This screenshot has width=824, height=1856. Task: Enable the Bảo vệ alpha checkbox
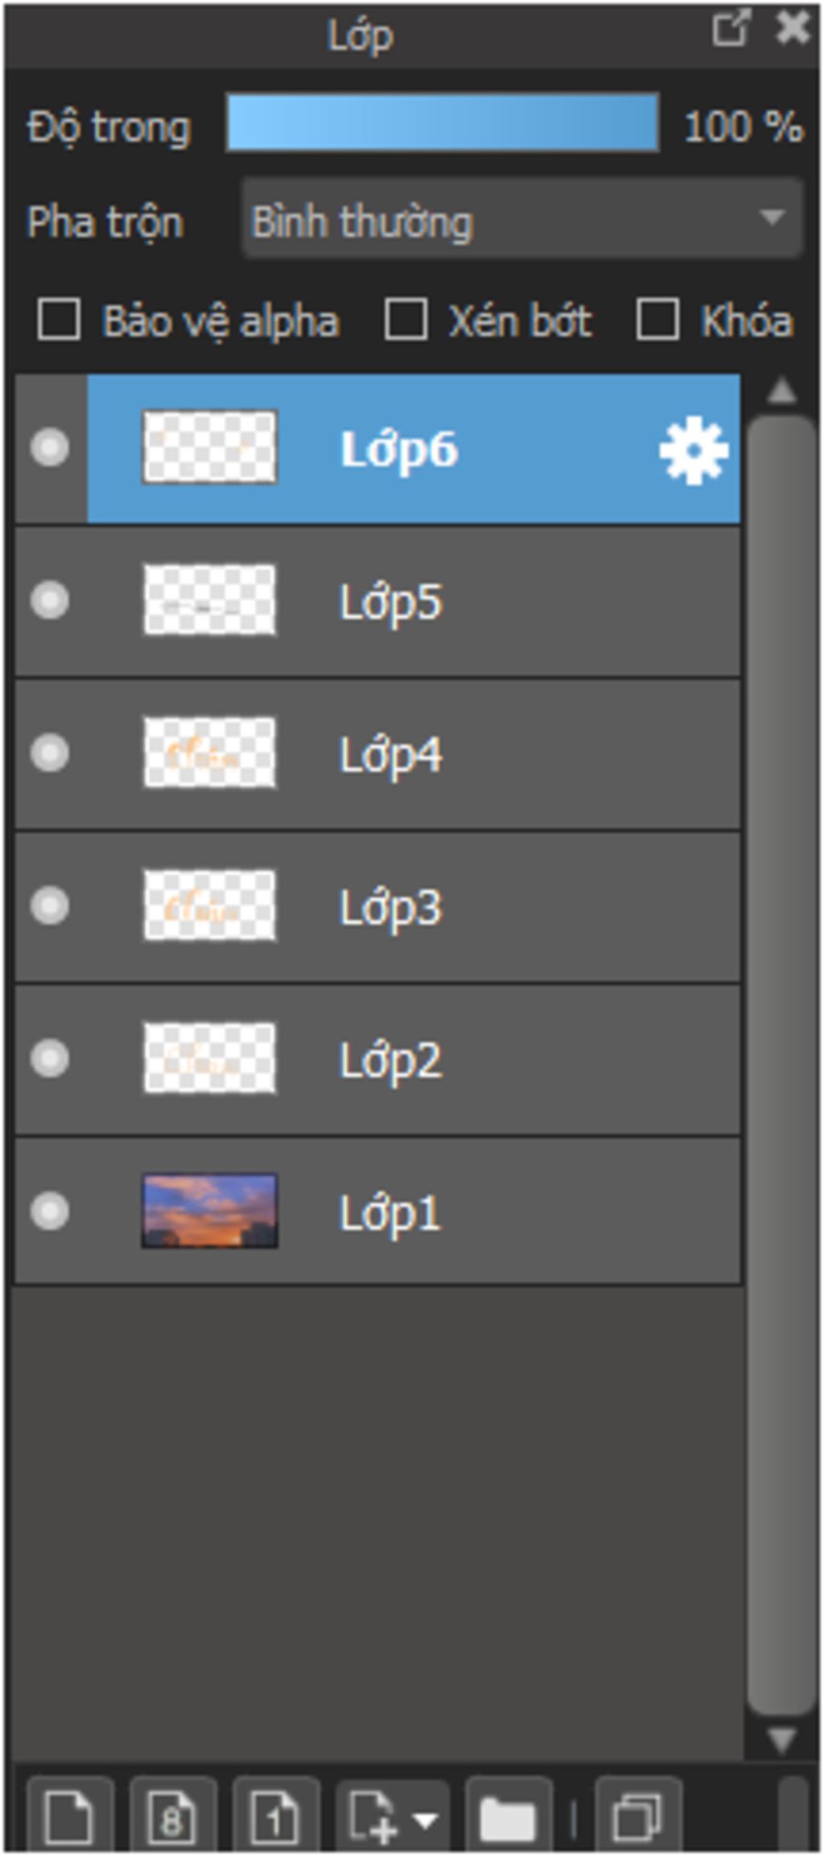(x=60, y=320)
